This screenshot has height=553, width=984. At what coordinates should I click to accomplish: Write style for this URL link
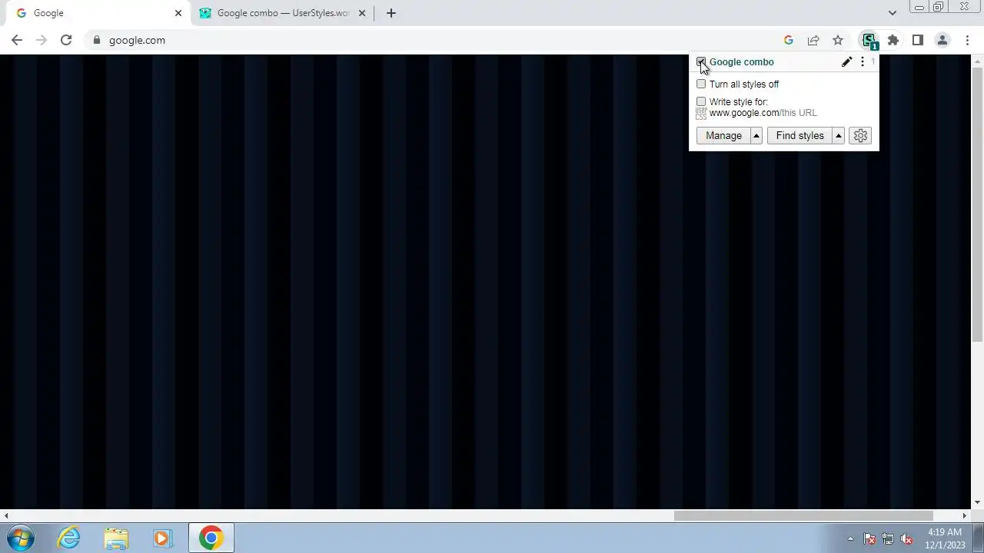pos(798,113)
